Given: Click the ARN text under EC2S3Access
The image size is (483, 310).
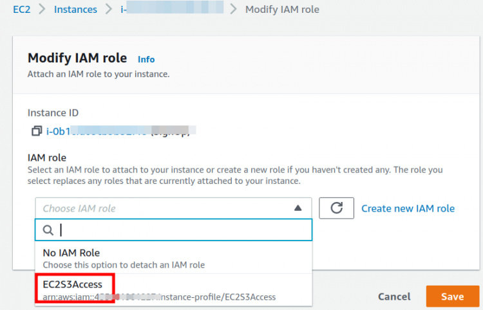Looking at the screenshot, I should (159, 297).
